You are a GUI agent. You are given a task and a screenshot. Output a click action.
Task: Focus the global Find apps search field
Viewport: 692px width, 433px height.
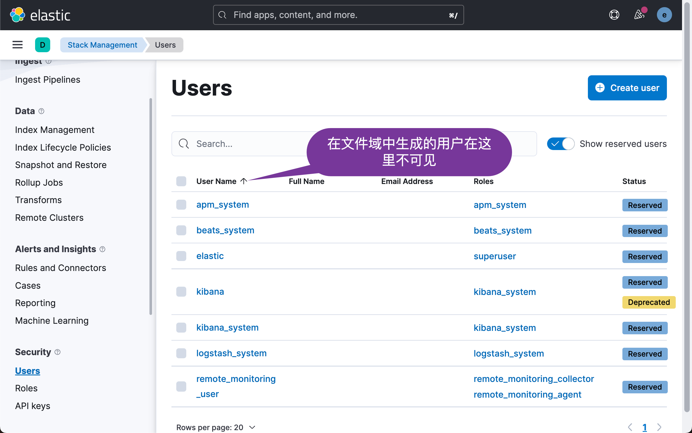click(x=338, y=15)
